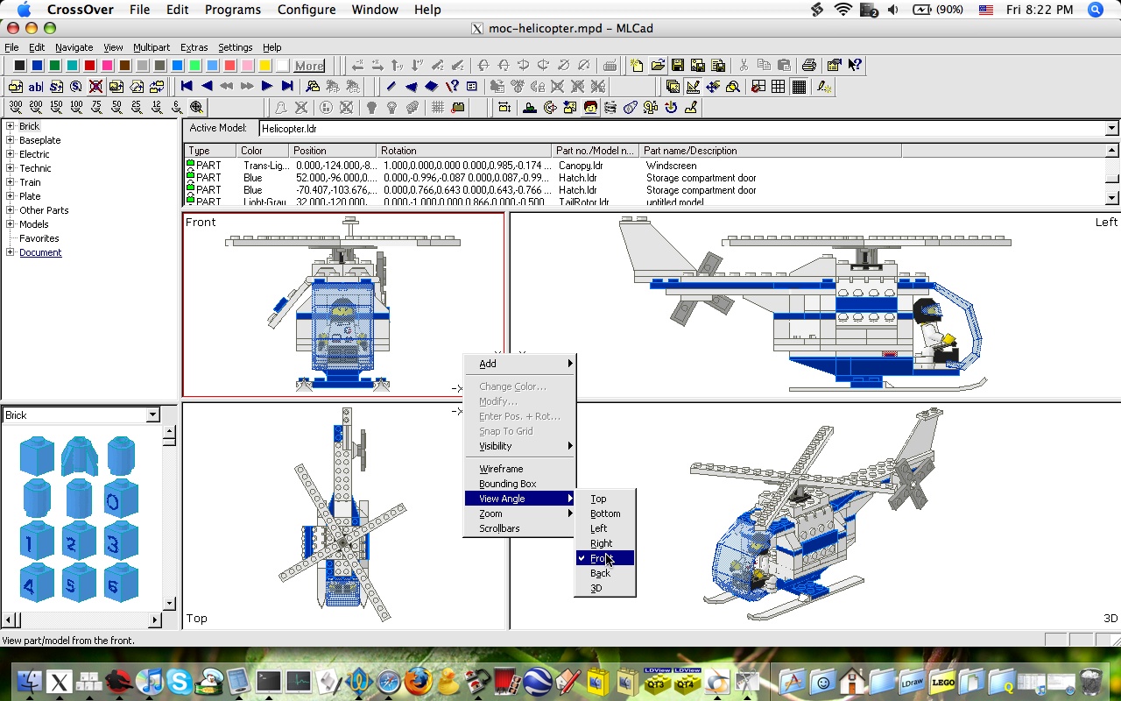Choose 3D from View Angle submenu
The height and width of the screenshot is (701, 1121).
click(x=596, y=588)
